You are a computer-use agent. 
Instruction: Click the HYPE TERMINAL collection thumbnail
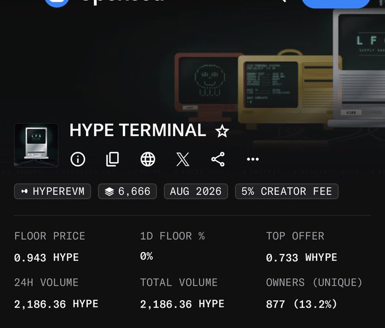(x=36, y=145)
